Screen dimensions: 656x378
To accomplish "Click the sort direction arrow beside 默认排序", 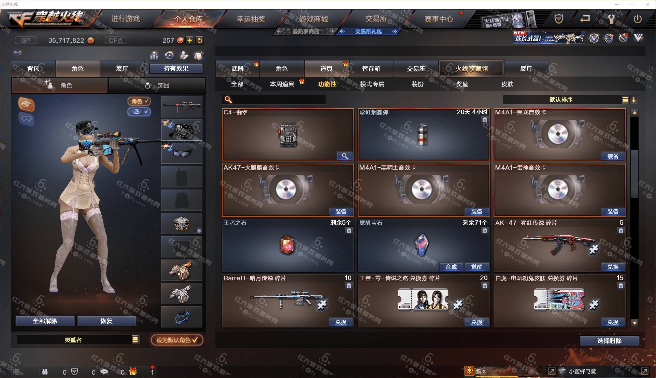I will 634,100.
